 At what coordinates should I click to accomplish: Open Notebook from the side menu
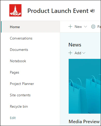point(18,61)
